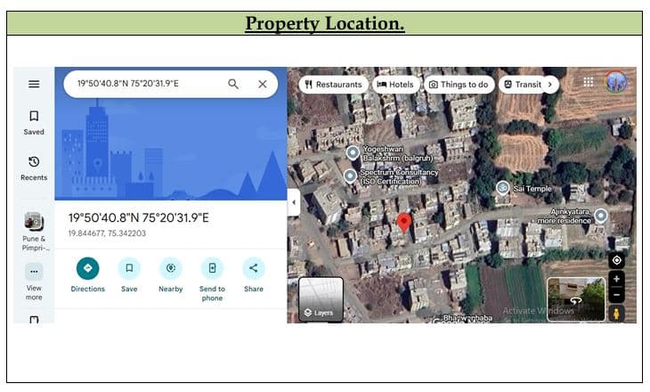Send the location to phone
Image resolution: width=650 pixels, height=392 pixels.
[x=212, y=279]
